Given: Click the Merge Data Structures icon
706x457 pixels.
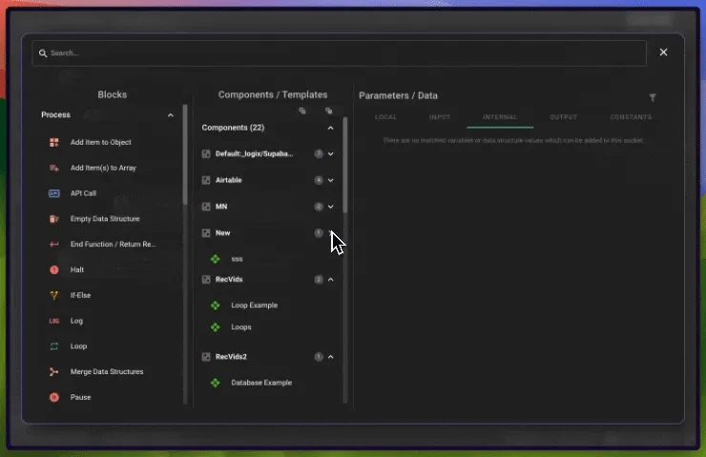Looking at the screenshot, I should [54, 371].
